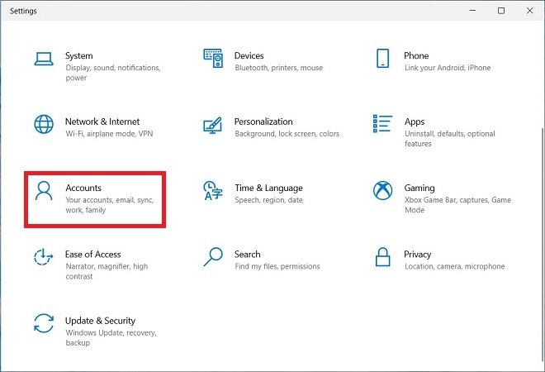Click 'Narrator, magnifier, high contrast' text
This screenshot has width=545, height=372.
tap(107, 271)
